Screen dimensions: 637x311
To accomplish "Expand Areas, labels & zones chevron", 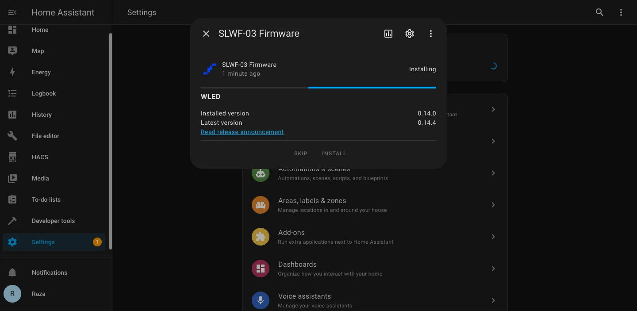I will coord(493,205).
